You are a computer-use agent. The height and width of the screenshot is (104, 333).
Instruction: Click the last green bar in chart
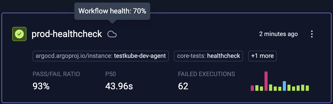click(x=307, y=88)
